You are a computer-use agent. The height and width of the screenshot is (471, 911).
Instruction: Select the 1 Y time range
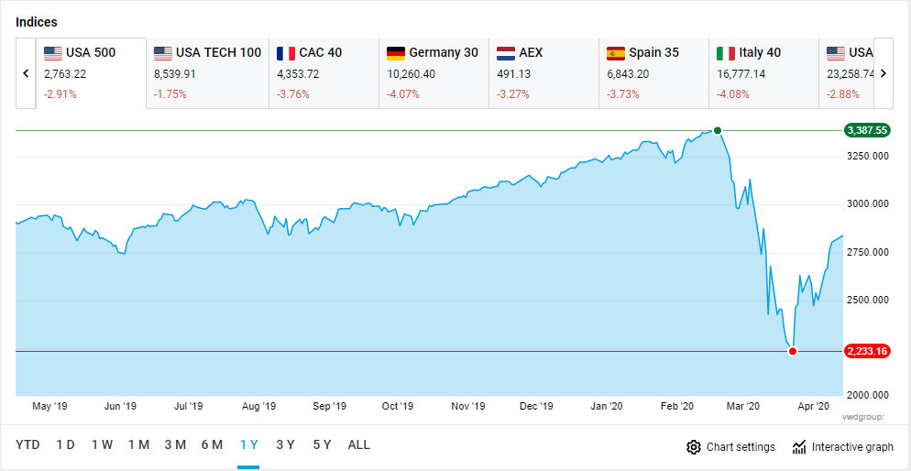[x=248, y=444]
